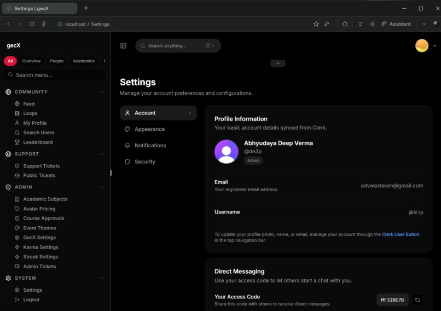Select the All filter chip

10,61
